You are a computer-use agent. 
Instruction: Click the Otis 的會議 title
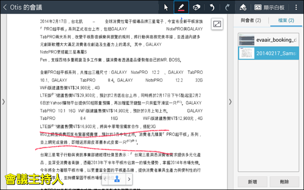pyautogui.click(x=26, y=8)
